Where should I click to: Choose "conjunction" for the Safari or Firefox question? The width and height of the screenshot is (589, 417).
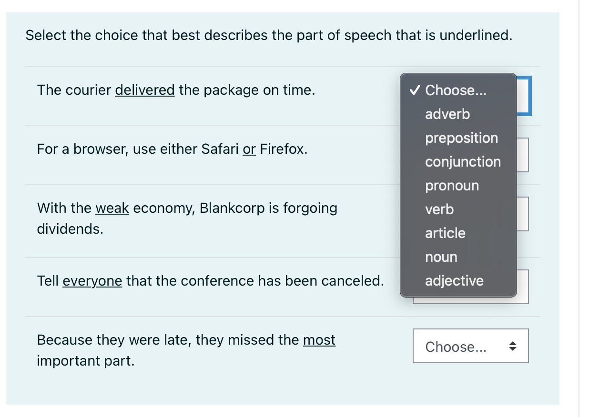pyautogui.click(x=463, y=161)
